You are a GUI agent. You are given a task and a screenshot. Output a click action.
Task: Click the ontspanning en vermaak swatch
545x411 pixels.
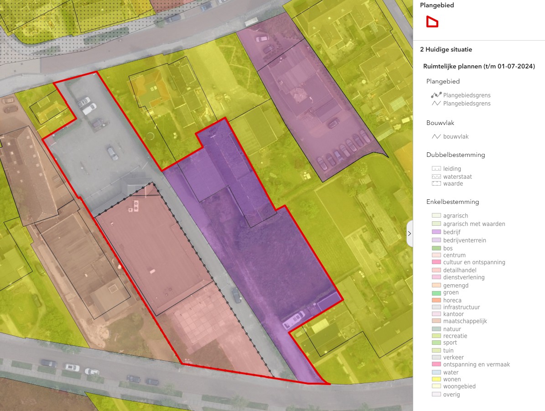[436, 364]
